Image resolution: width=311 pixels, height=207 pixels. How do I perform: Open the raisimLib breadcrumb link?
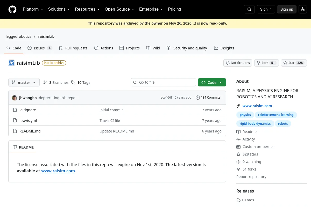click(x=46, y=36)
